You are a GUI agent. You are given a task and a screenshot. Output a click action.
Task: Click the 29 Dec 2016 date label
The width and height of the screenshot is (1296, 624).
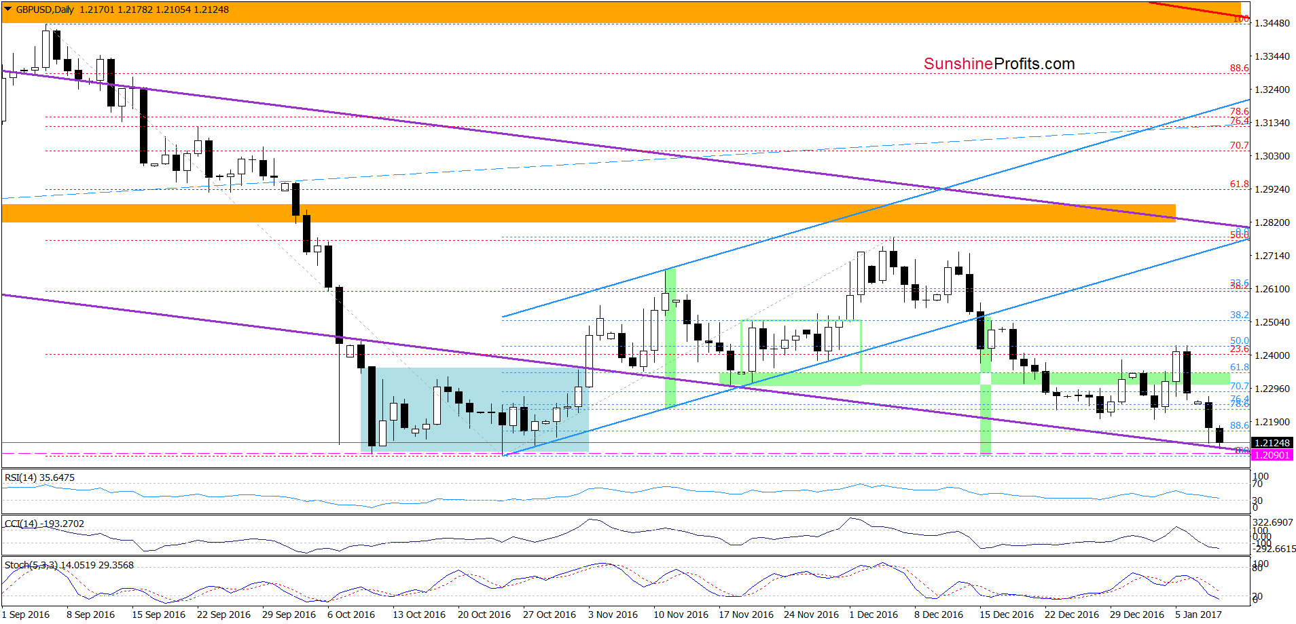coord(1137,615)
